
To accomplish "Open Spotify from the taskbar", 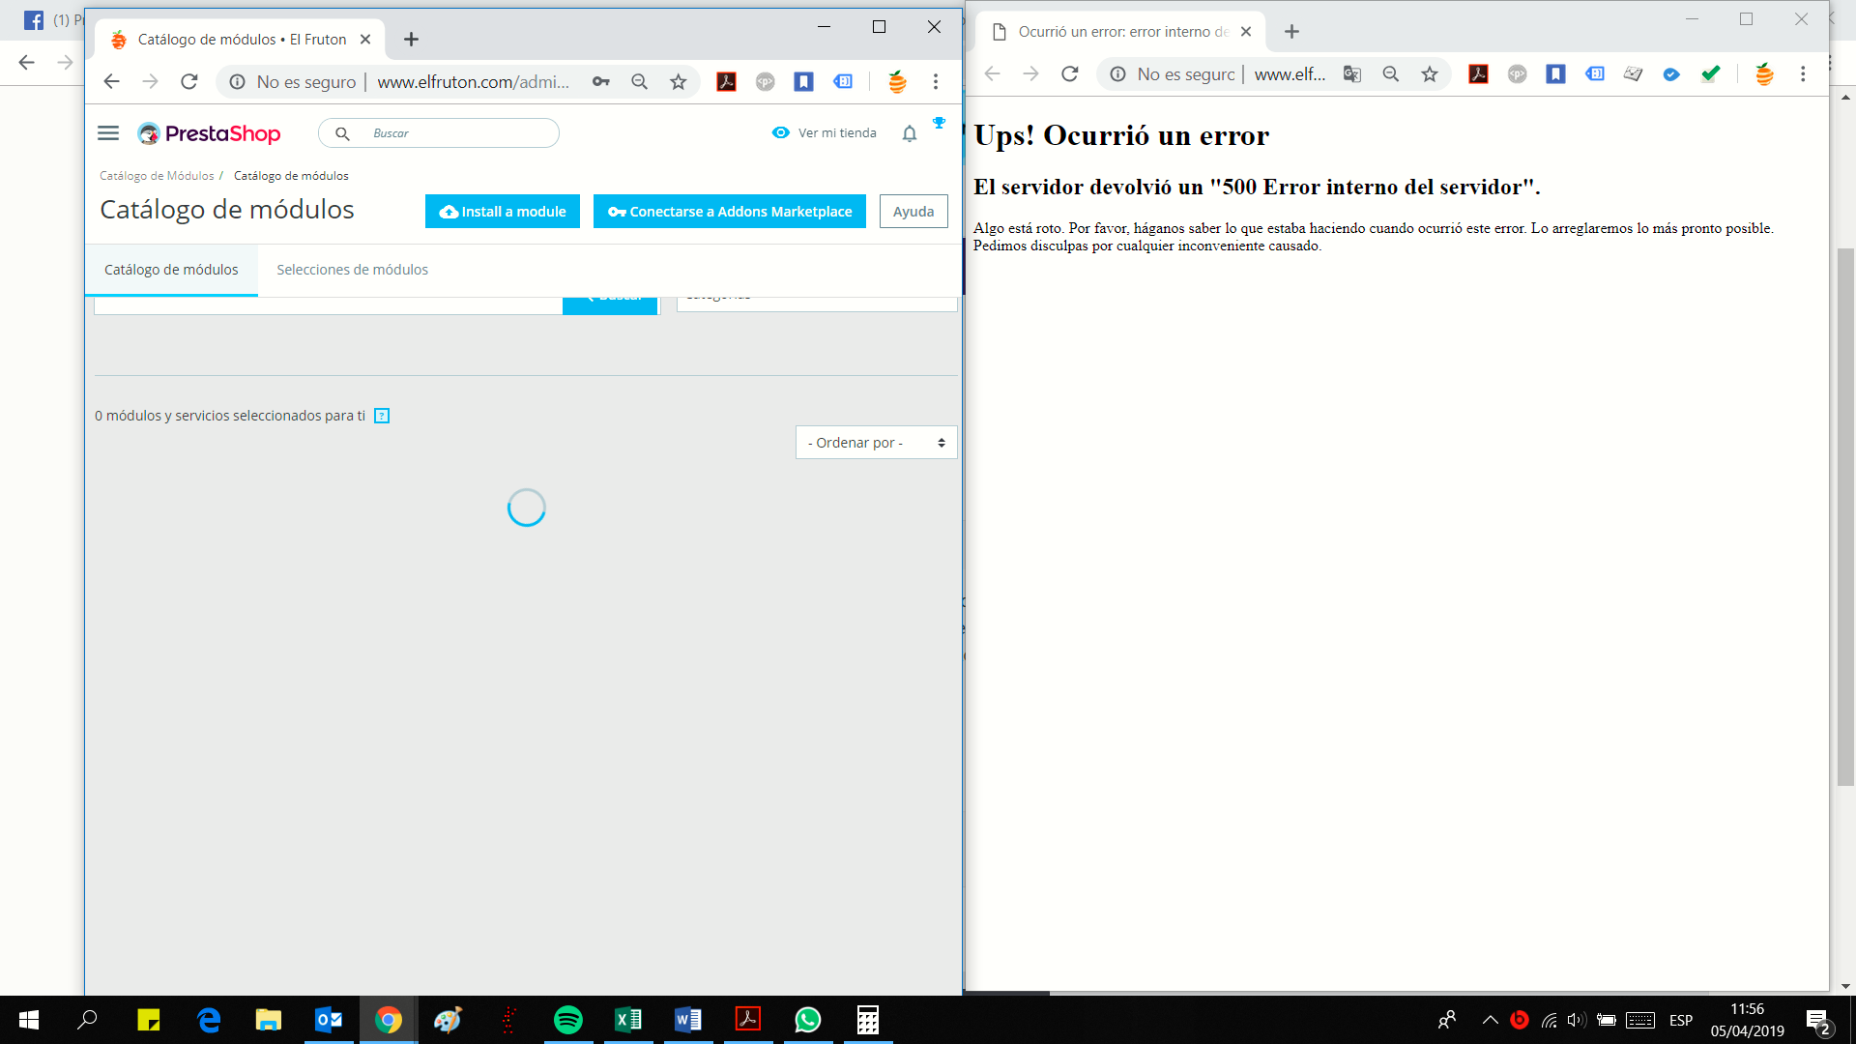I will tap(568, 1020).
